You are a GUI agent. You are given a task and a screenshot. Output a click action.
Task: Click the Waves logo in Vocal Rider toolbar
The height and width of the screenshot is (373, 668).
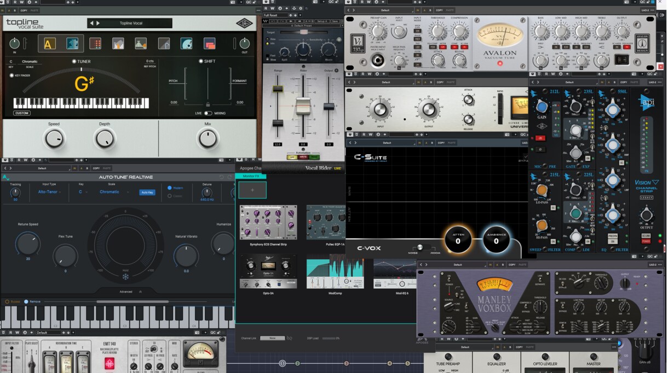[266, 21]
